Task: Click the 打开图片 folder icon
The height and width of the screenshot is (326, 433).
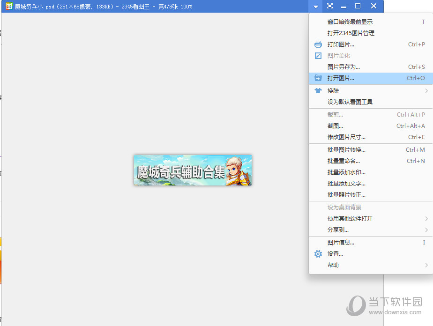Action: [x=318, y=78]
